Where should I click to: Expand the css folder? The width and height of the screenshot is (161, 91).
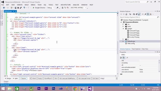123,24
